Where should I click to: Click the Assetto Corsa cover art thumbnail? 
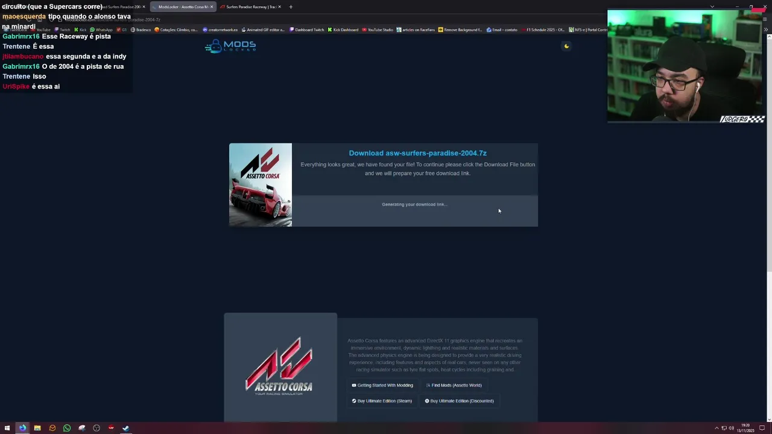pos(261,185)
